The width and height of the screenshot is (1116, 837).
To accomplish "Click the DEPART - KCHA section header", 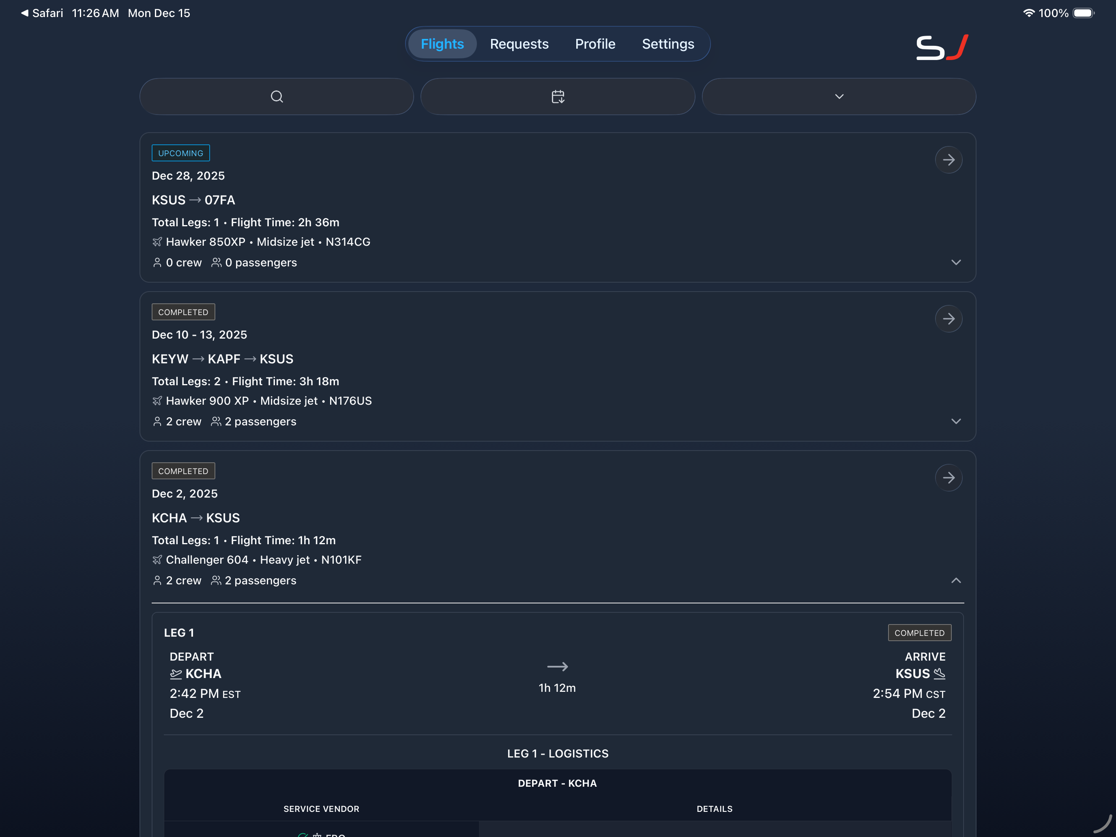I will point(557,783).
